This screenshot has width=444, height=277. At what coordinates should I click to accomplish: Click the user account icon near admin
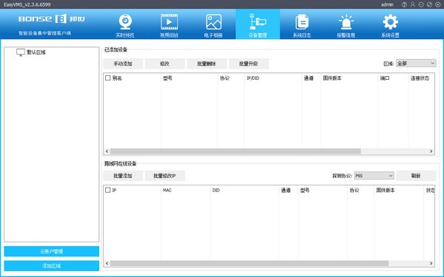coord(413,4)
